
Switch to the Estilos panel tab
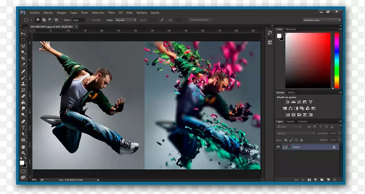pyautogui.click(x=291, y=92)
